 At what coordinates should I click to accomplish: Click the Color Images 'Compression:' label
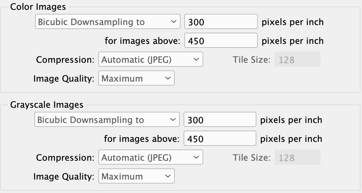click(65, 59)
